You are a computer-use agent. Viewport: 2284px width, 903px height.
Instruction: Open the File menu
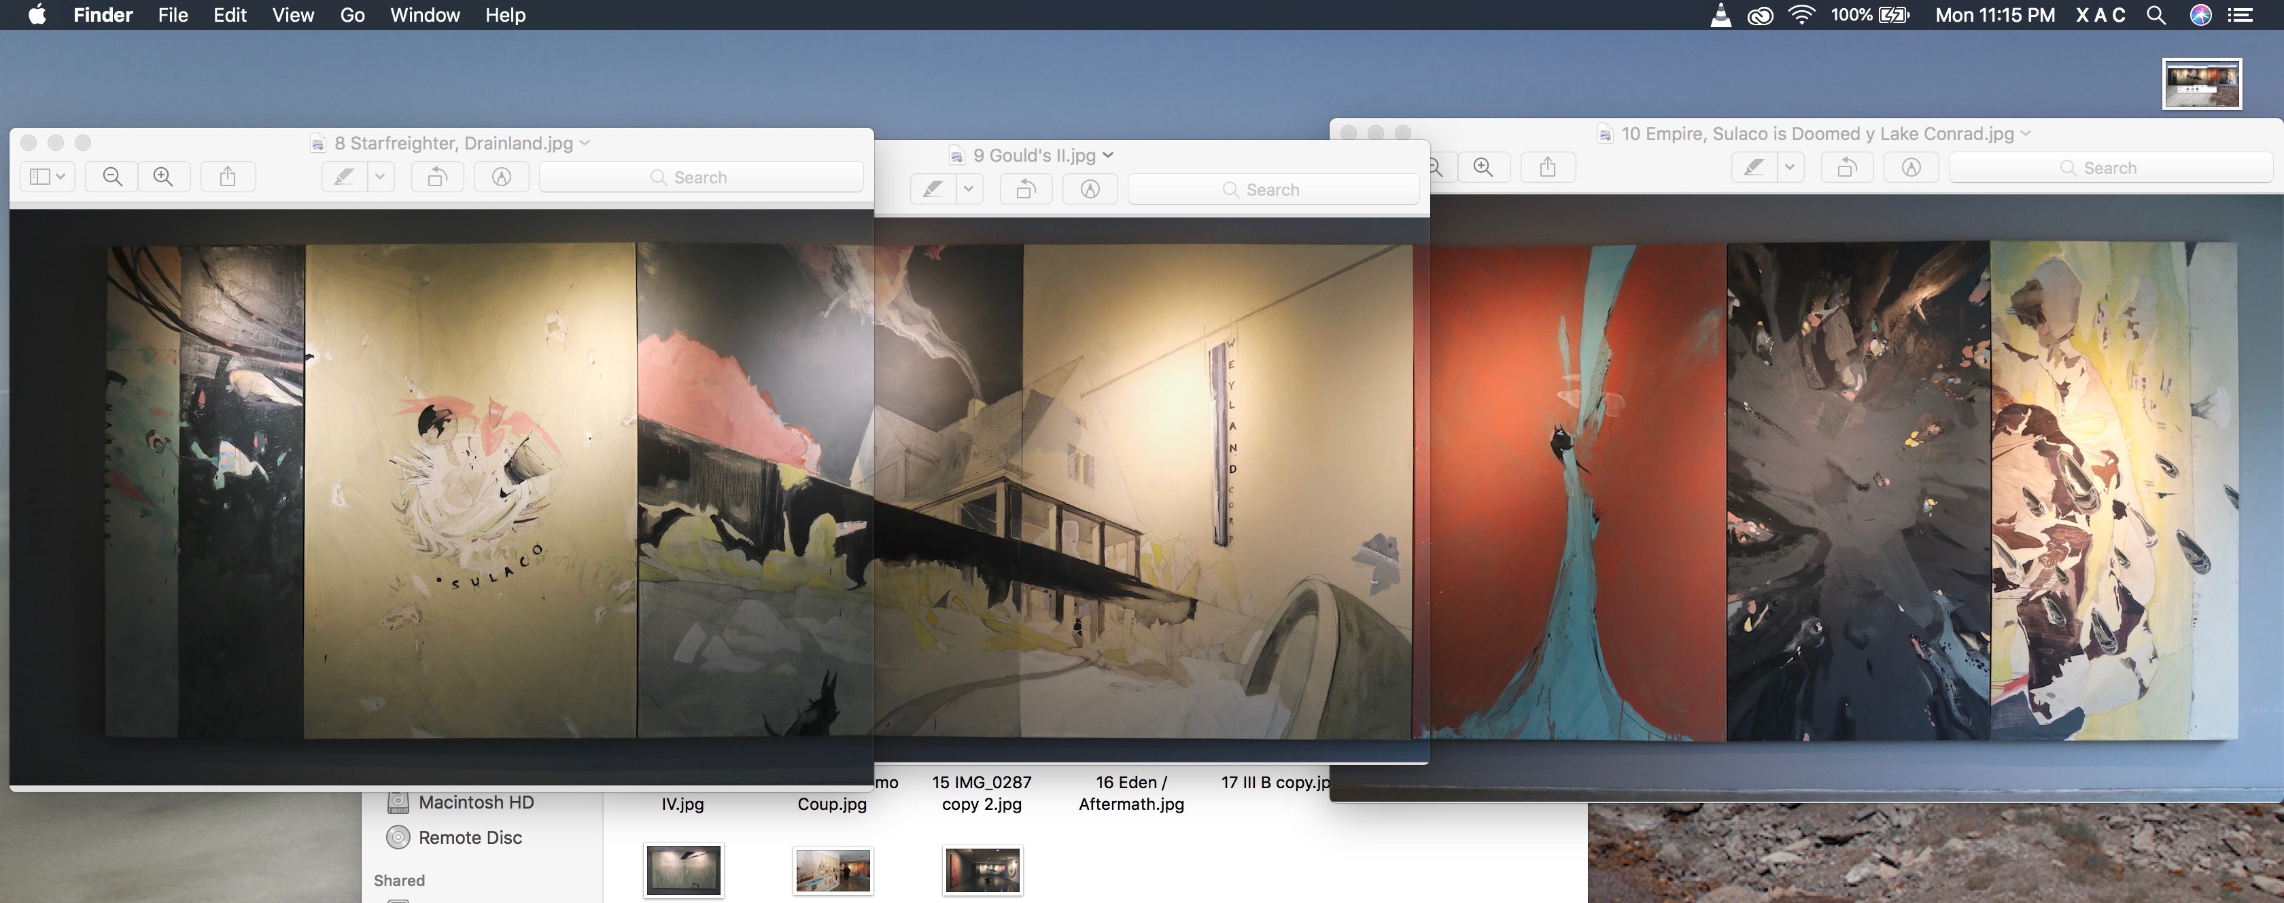pyautogui.click(x=173, y=15)
